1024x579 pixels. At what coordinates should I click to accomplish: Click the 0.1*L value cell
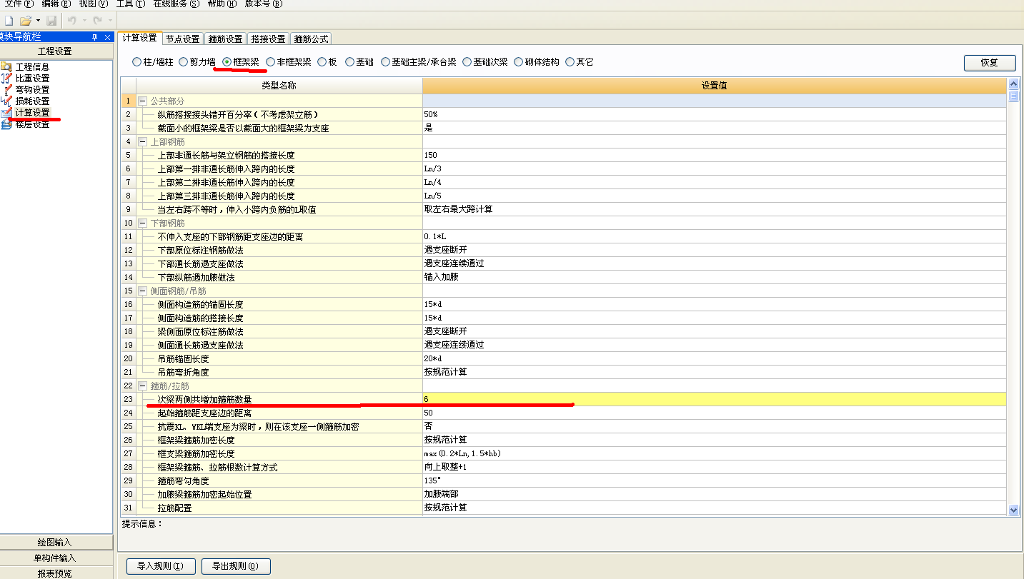click(715, 236)
